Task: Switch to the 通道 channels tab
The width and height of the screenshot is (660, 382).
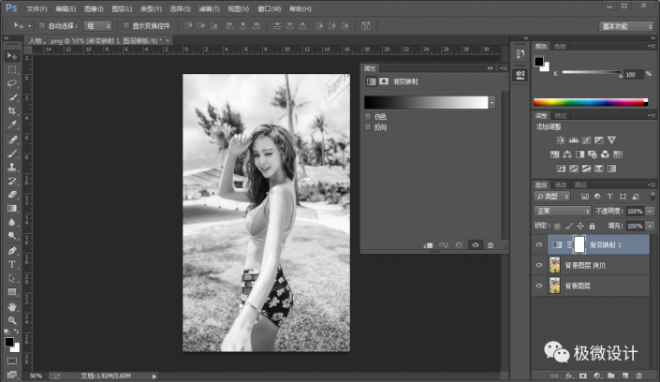Action: 561,184
